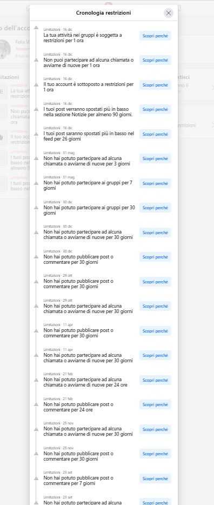Close the Cronologia restrizioni dialog
This screenshot has width=214, height=505.
pyautogui.click(x=168, y=13)
